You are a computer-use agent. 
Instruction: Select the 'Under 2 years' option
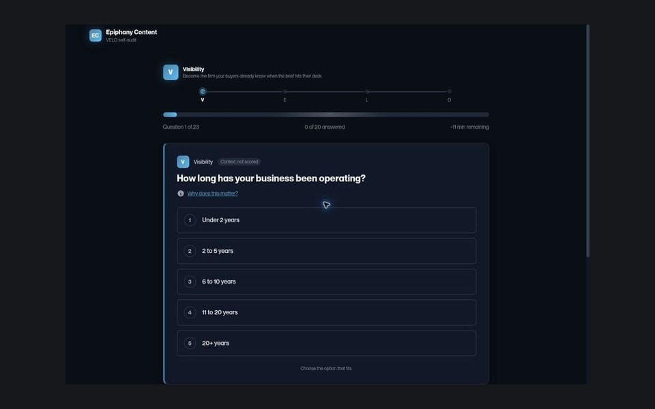[326, 220]
